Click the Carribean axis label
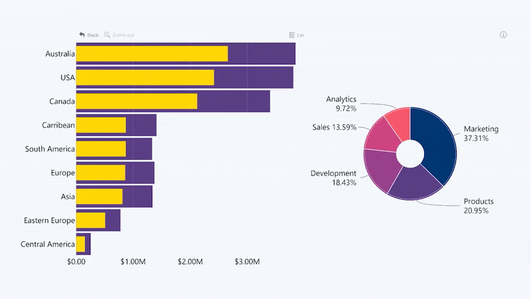The width and height of the screenshot is (531, 299). (x=58, y=125)
